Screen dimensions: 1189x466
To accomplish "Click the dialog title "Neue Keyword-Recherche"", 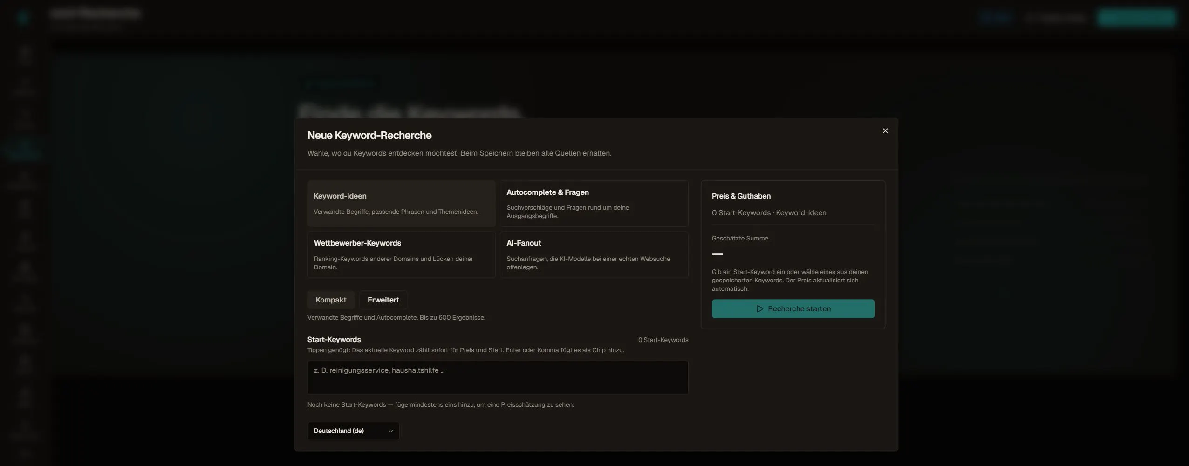I will tap(369, 136).
